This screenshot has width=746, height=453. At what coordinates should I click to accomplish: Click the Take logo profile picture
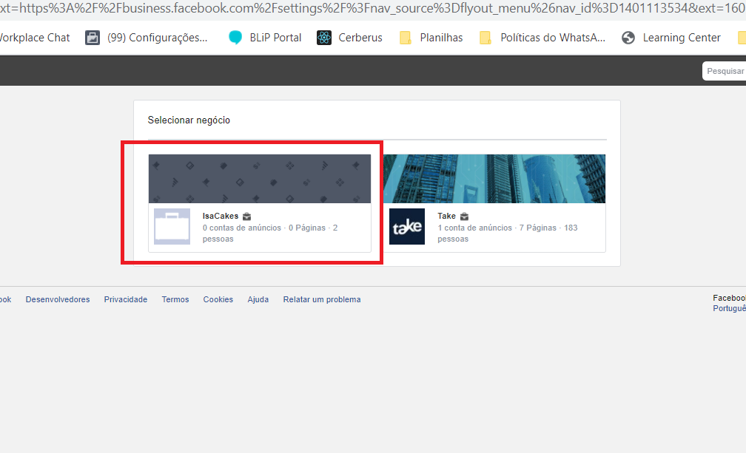407,226
